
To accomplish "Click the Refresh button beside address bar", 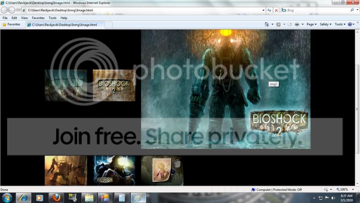I will click(x=269, y=10).
